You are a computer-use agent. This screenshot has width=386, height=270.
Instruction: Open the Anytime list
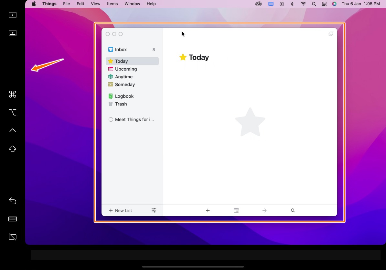[132, 77]
